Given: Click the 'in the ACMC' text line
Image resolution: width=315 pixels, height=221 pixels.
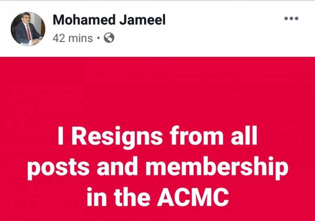Looking at the screenshot, I should [x=158, y=197].
